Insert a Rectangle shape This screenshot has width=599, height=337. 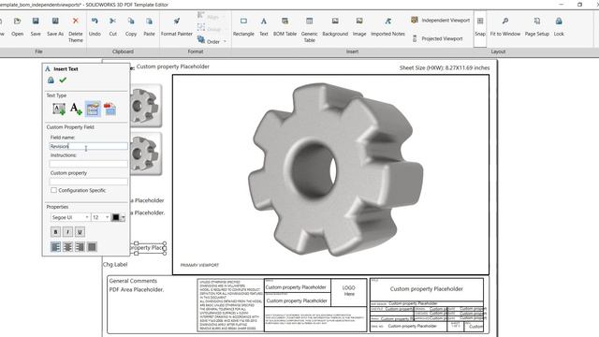(243, 26)
